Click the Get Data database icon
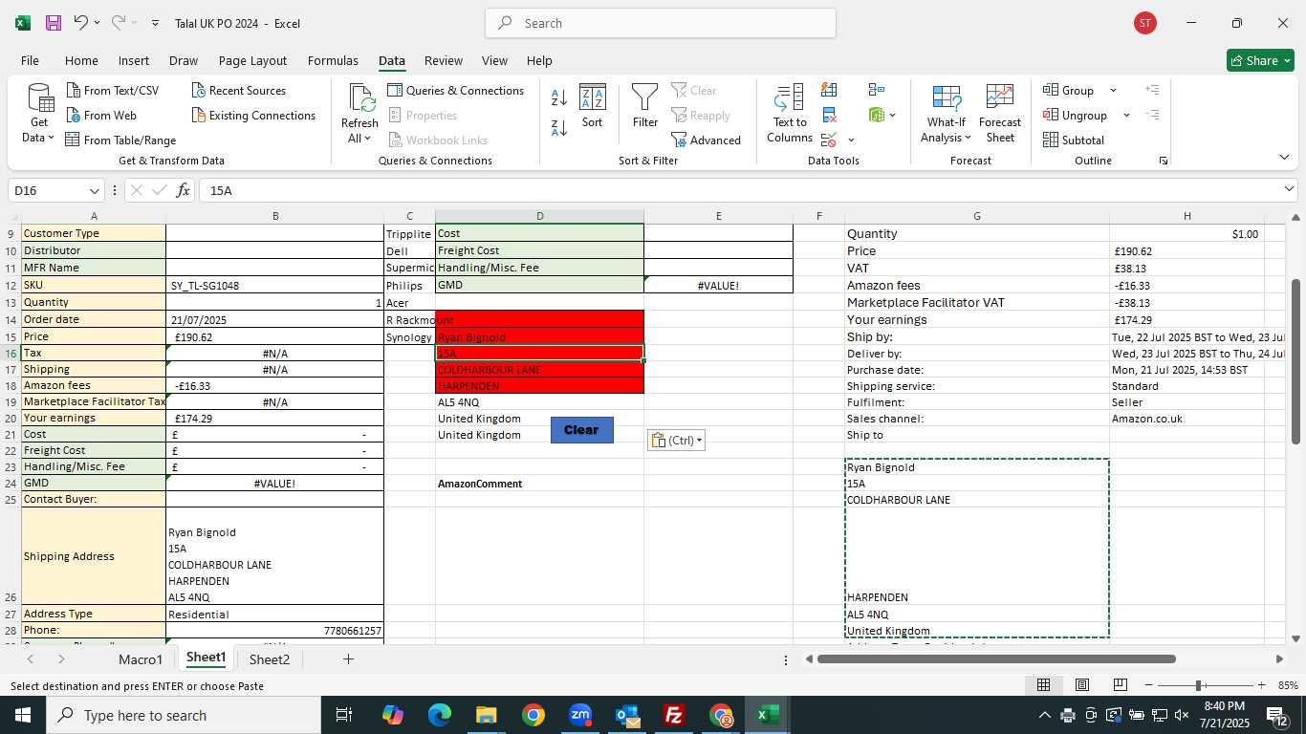This screenshot has height=734, width=1306. (x=40, y=99)
